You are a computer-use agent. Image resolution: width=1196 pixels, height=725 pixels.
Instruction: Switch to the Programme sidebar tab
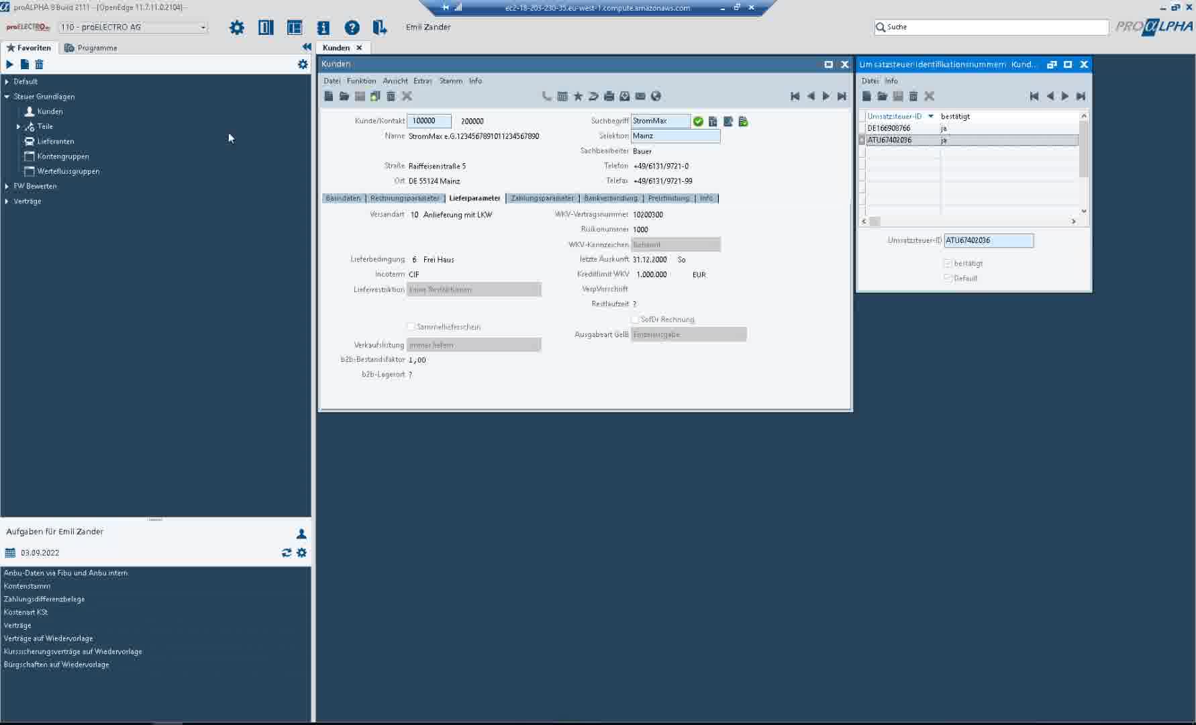[x=91, y=48]
